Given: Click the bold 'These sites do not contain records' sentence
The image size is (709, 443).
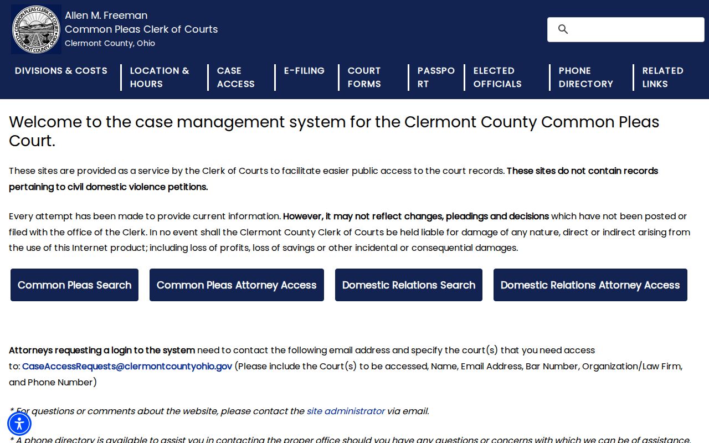Looking at the screenshot, I should pos(333,179).
